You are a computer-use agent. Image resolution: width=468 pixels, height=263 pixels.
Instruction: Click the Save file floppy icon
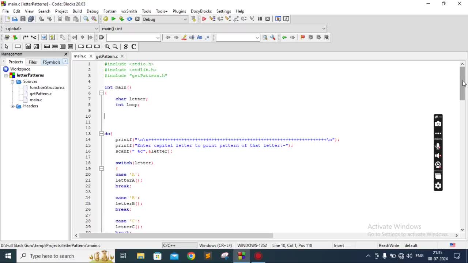point(23,19)
